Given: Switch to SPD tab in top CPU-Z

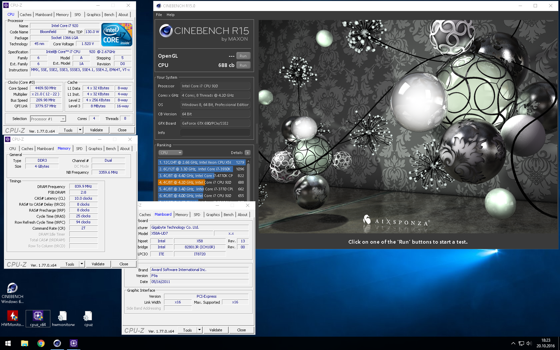Looking at the screenshot, I should (78, 15).
